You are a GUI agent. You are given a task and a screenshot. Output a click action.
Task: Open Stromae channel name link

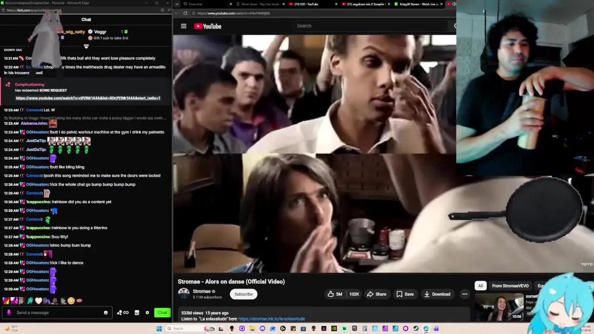click(x=202, y=291)
